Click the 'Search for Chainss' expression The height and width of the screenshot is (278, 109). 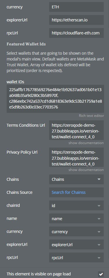[69, 192]
